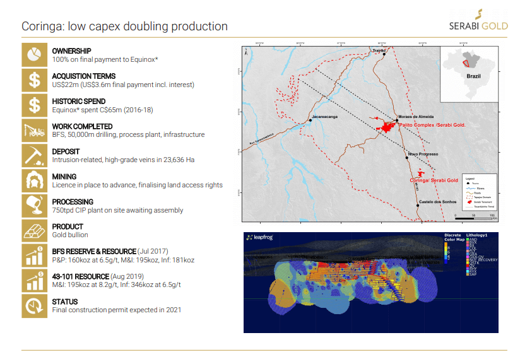520x352 pixels.
Task: Click the 'Gold bullion' text
Action: 70,235
